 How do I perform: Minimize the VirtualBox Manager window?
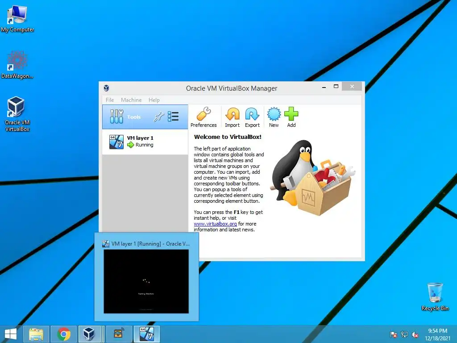[324, 87]
